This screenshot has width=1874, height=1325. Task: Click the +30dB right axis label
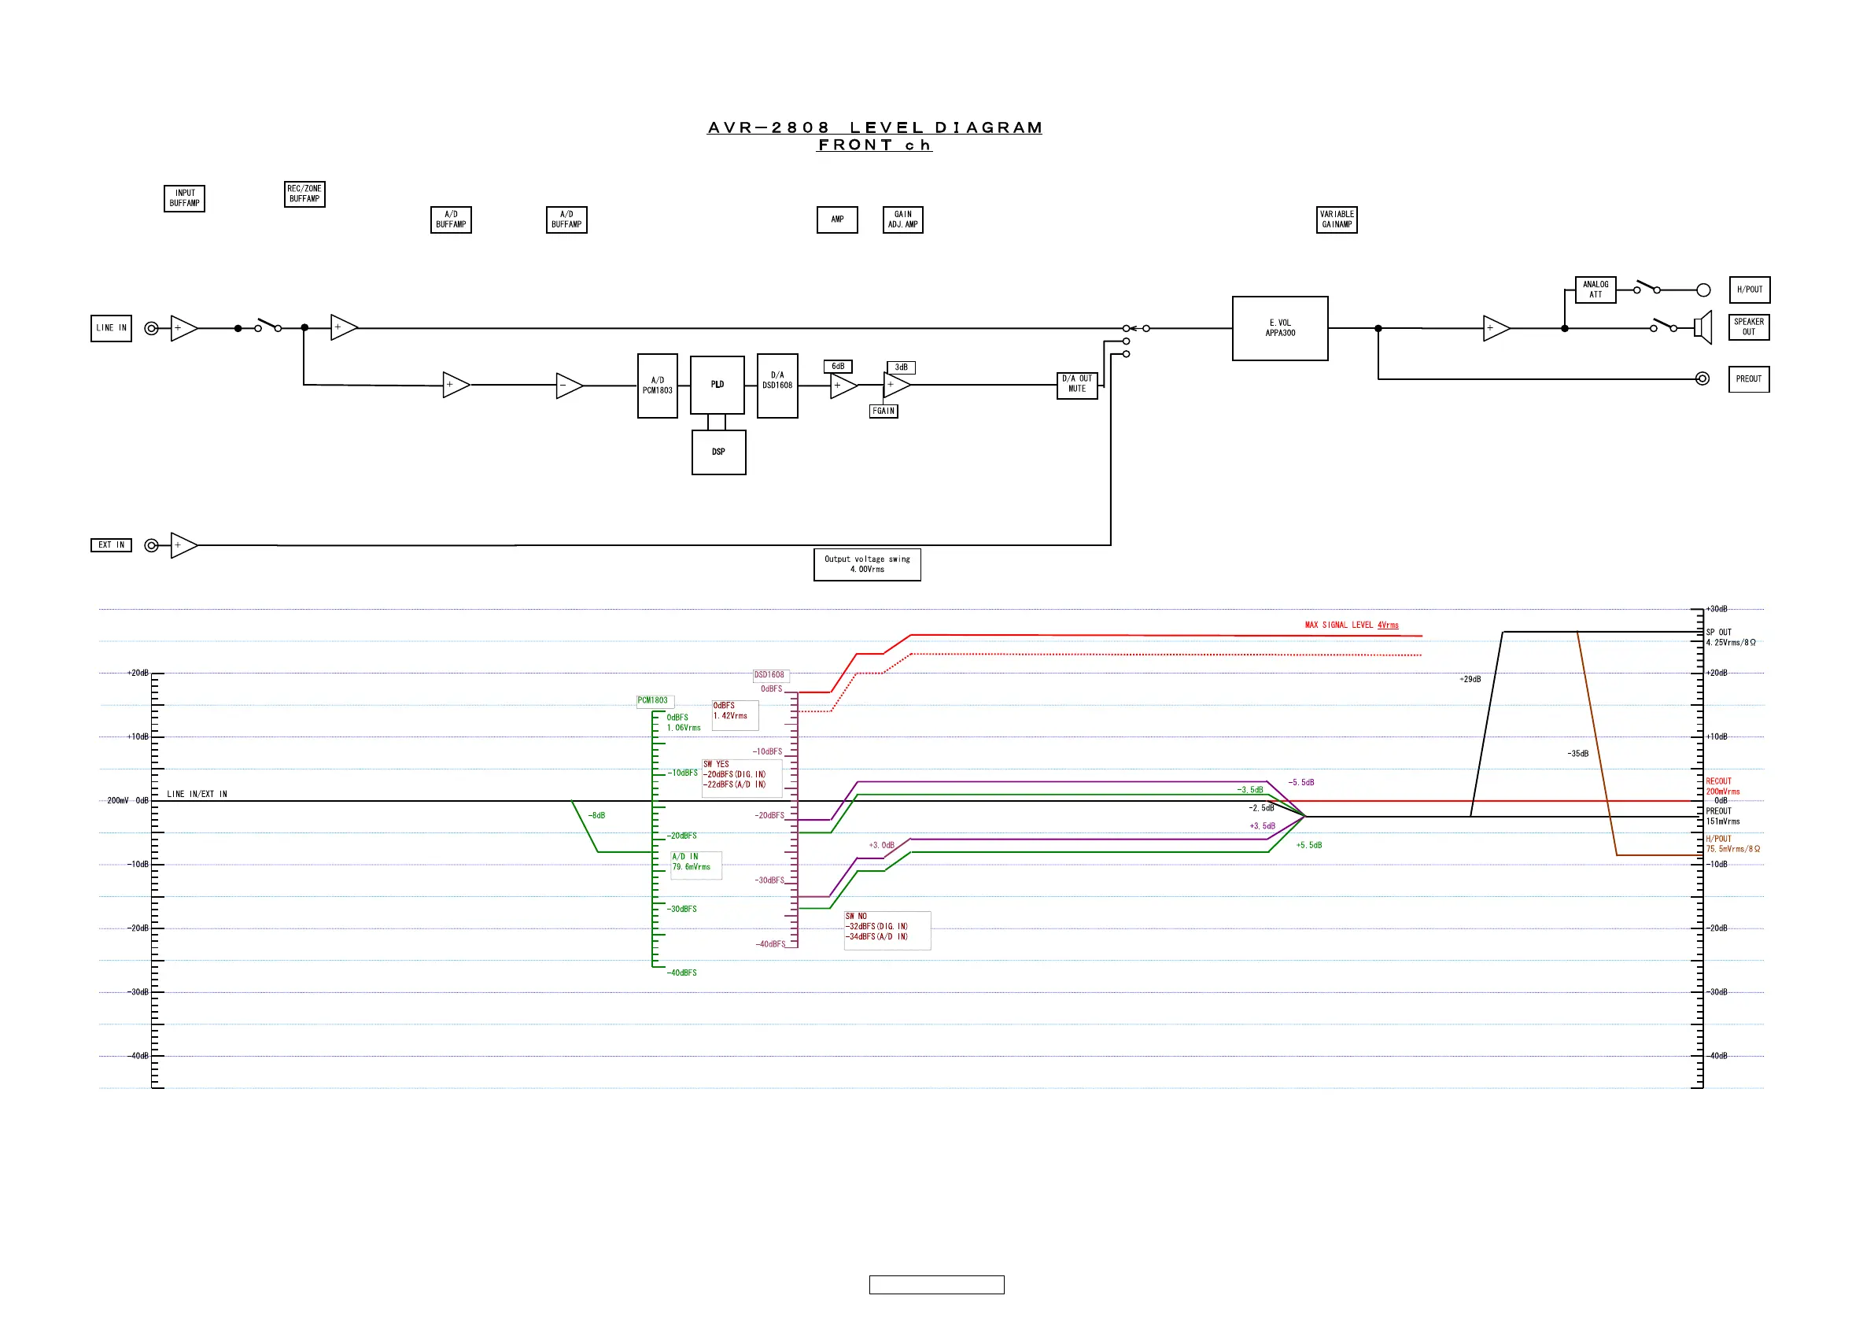click(x=1717, y=610)
